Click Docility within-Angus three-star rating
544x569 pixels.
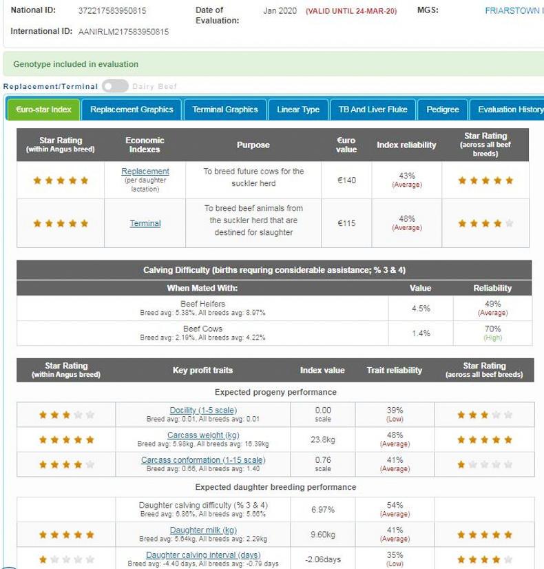(66, 415)
